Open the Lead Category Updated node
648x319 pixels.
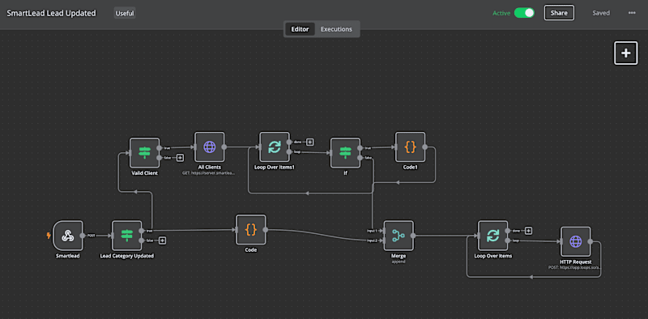(126, 236)
